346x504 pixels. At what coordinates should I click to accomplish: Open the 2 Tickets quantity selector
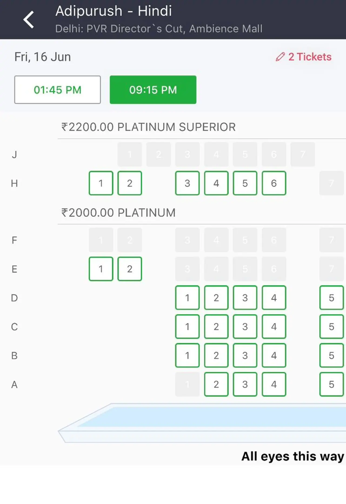[310, 57]
